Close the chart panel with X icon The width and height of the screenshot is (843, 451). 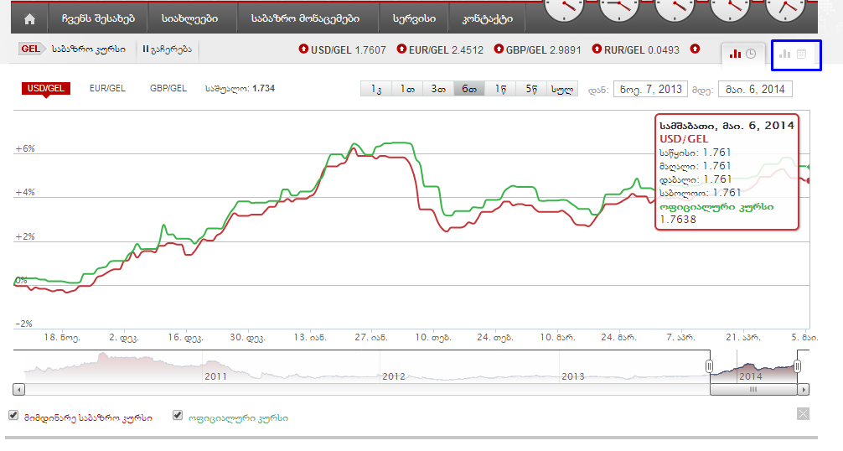click(x=803, y=413)
